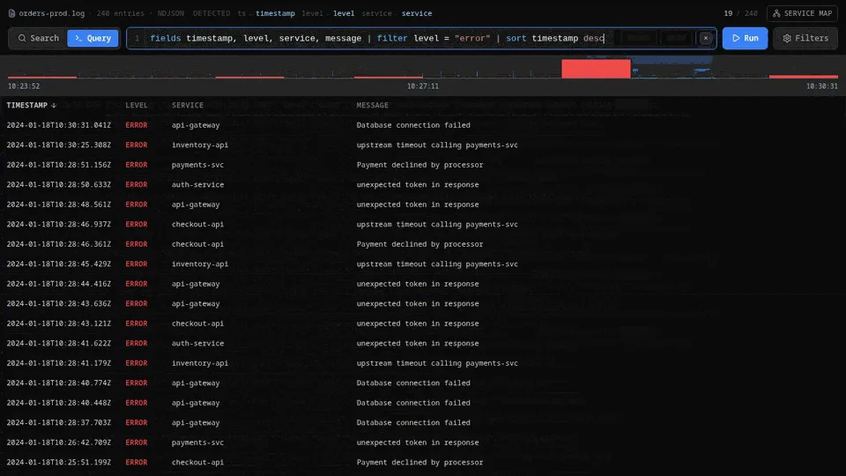Select log row 2024-01-18T10:30:31.041Z
Viewport: 846px width, 476px height.
click(x=423, y=125)
